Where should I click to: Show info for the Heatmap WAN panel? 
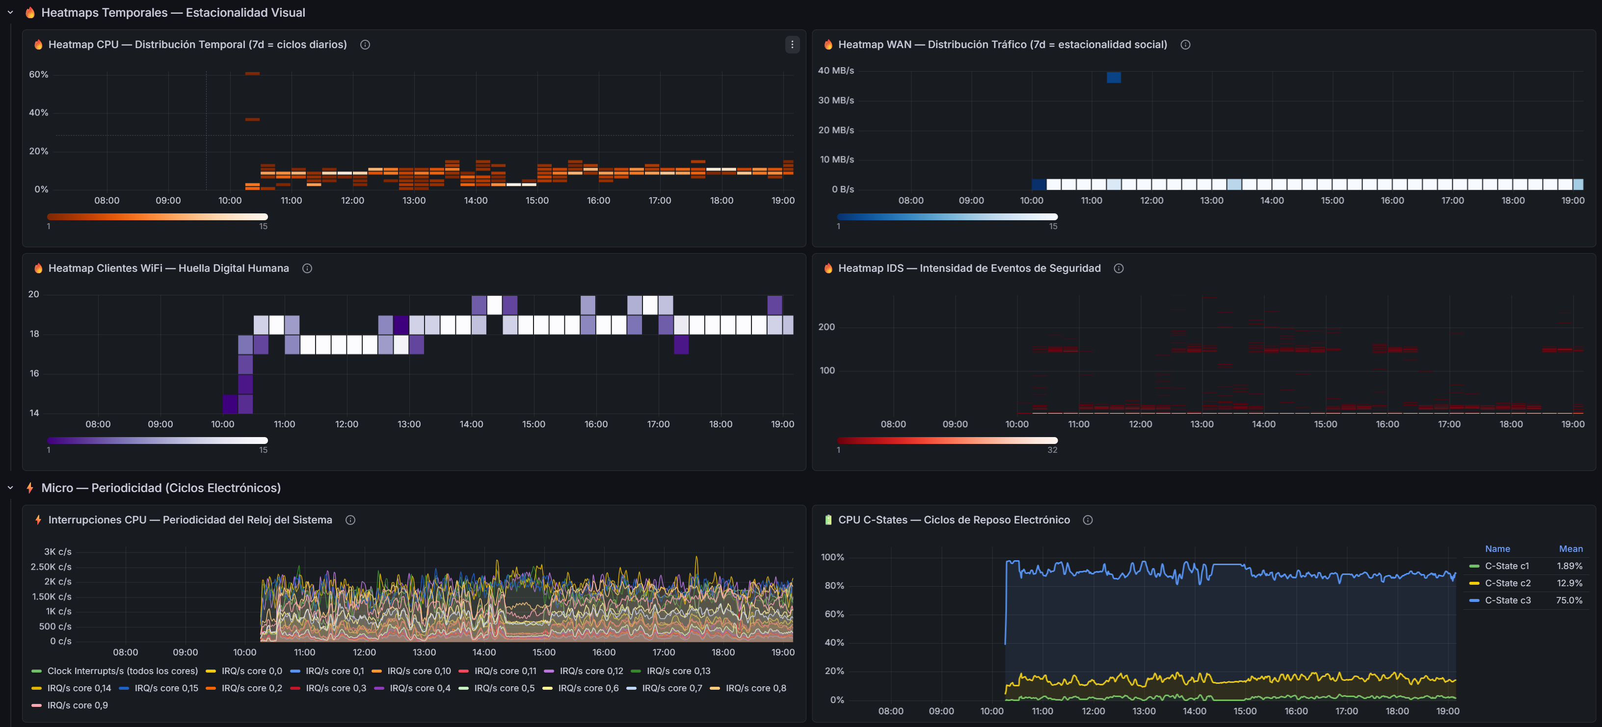pyautogui.click(x=1185, y=45)
